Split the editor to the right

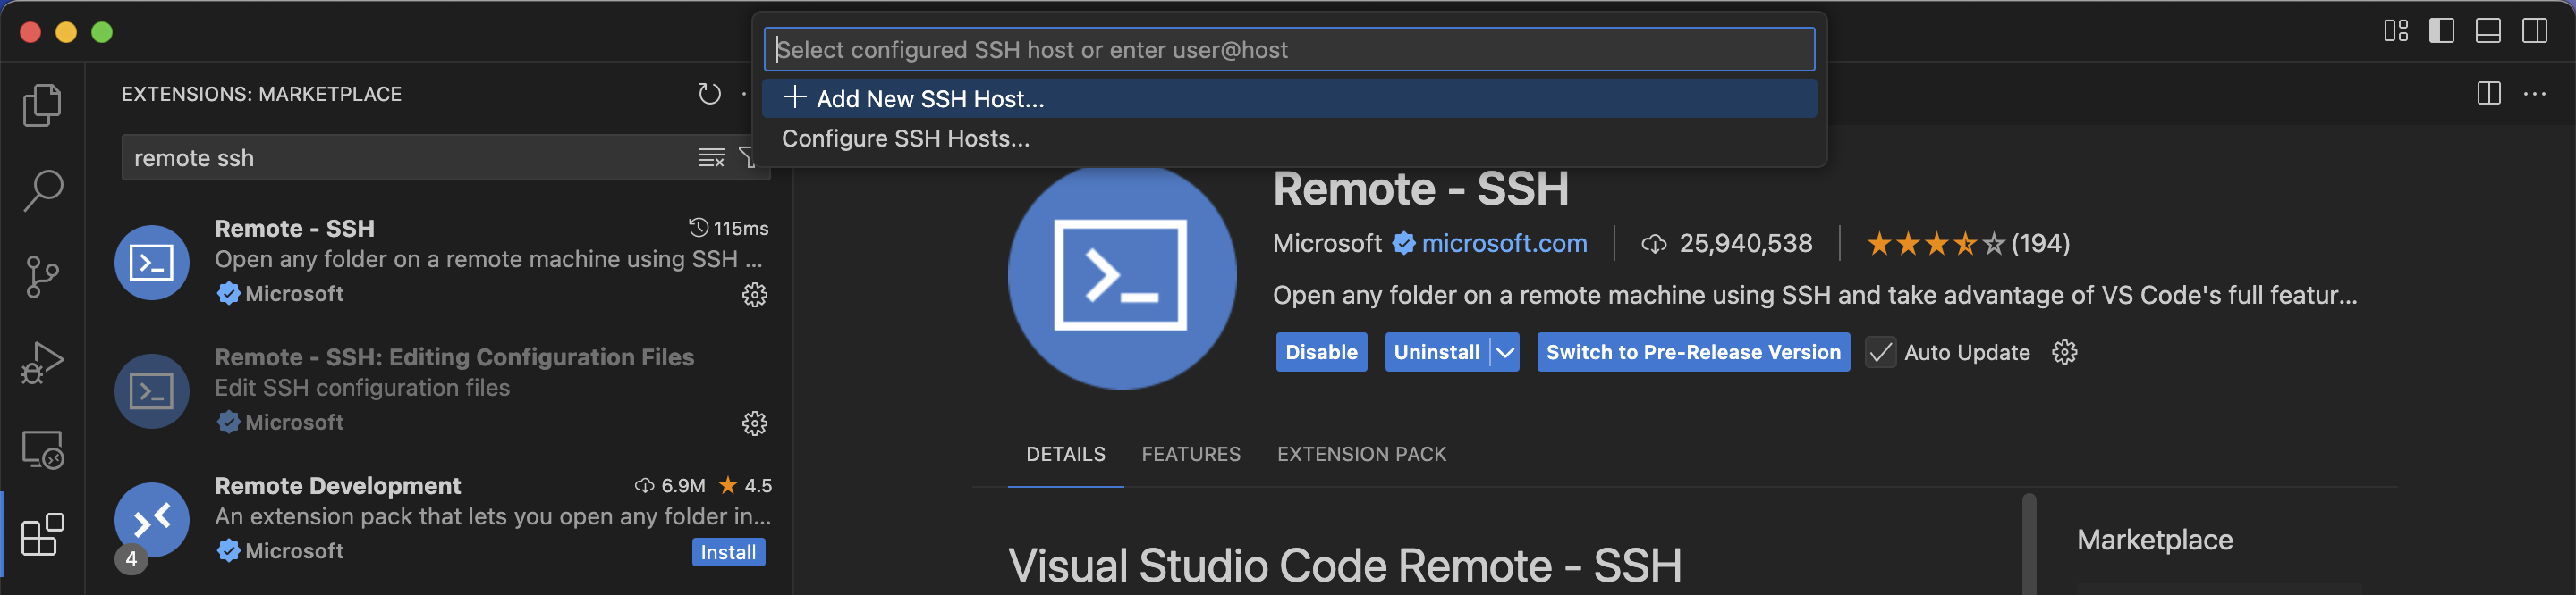(2489, 94)
